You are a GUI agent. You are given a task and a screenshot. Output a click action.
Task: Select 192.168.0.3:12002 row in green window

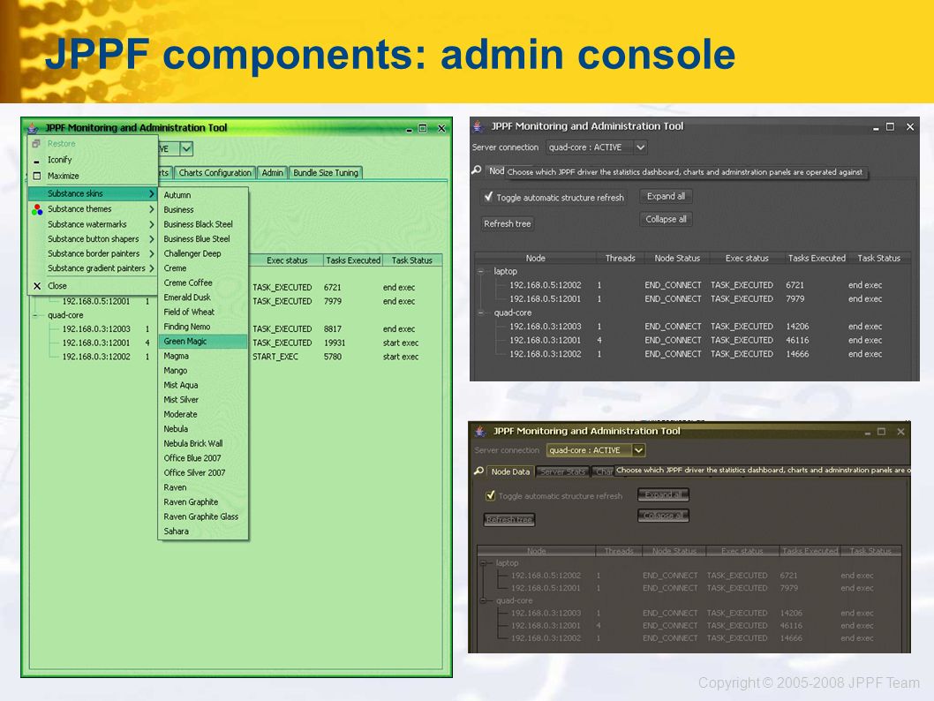pos(237,357)
